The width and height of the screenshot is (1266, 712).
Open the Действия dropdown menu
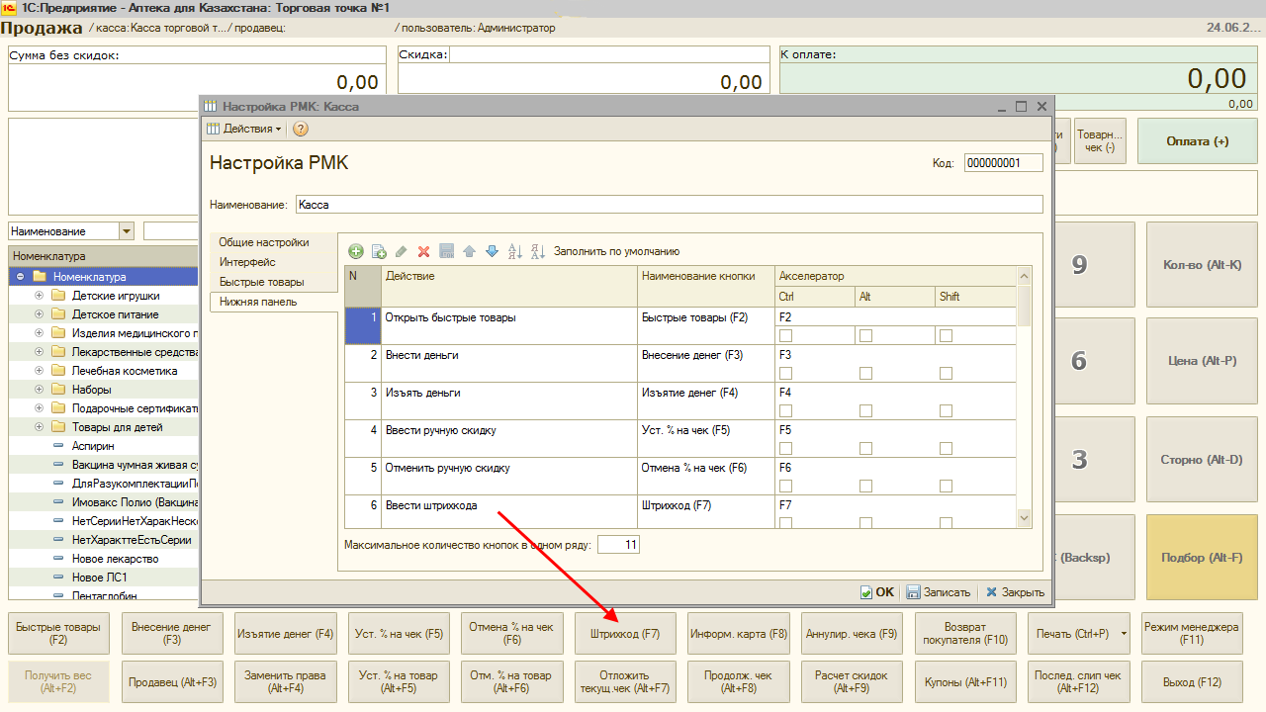tap(245, 129)
